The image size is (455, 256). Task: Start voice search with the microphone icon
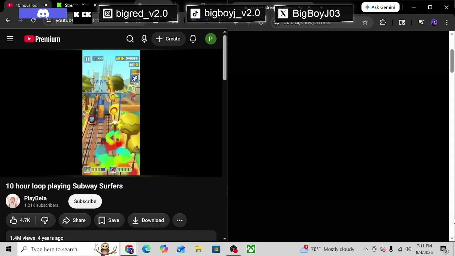144,39
